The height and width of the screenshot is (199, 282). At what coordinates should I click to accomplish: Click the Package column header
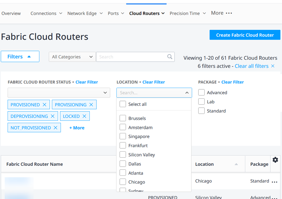pos(259,164)
